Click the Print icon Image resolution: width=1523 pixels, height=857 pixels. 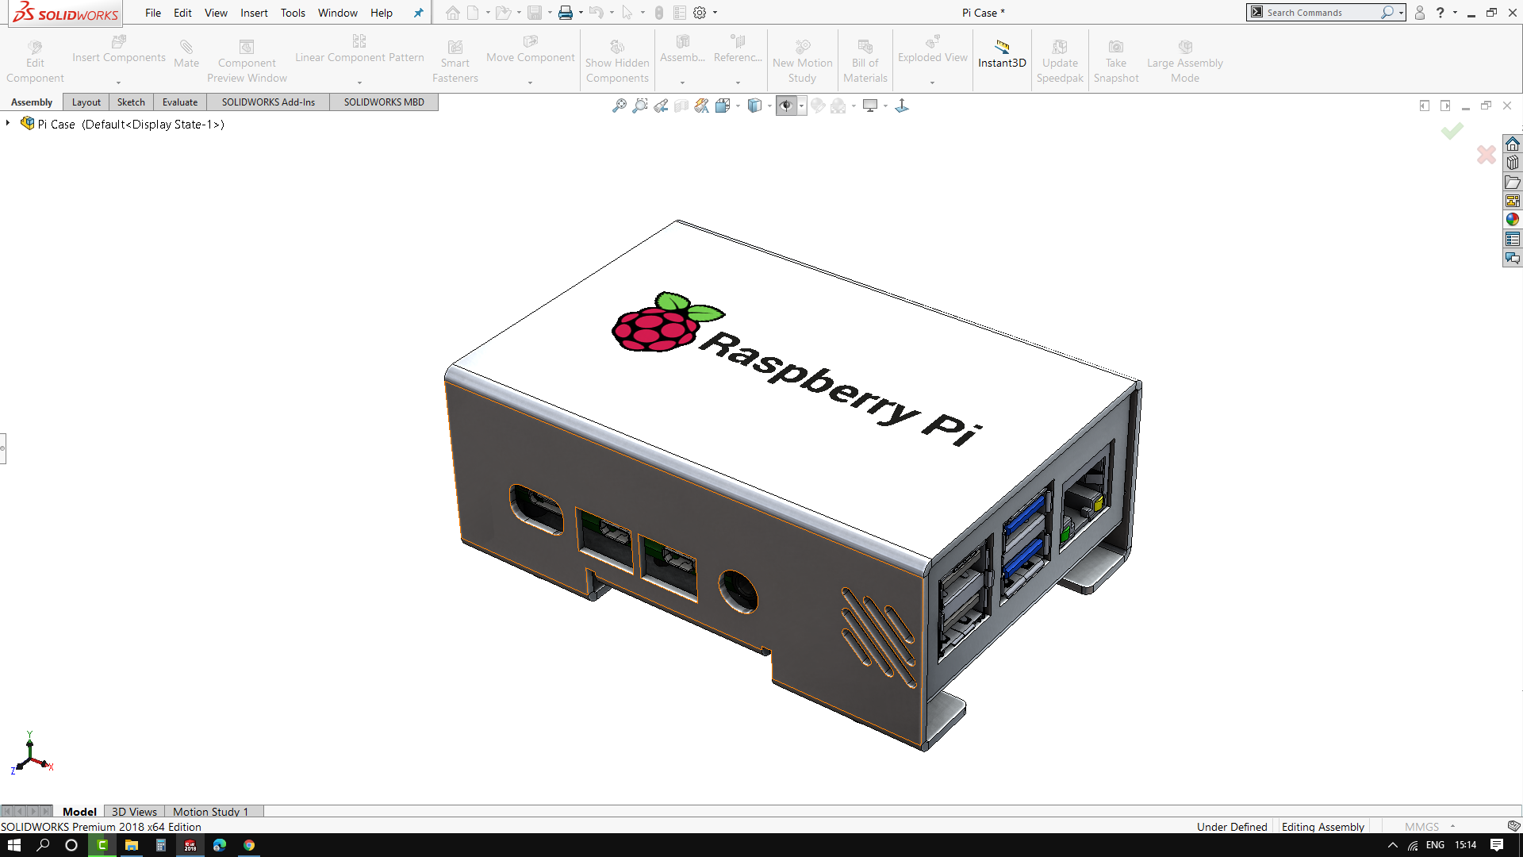pos(566,13)
